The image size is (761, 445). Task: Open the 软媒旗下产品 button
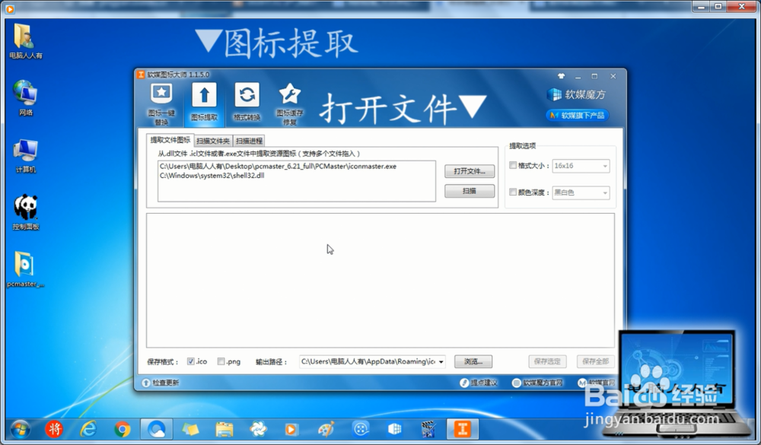tap(577, 116)
